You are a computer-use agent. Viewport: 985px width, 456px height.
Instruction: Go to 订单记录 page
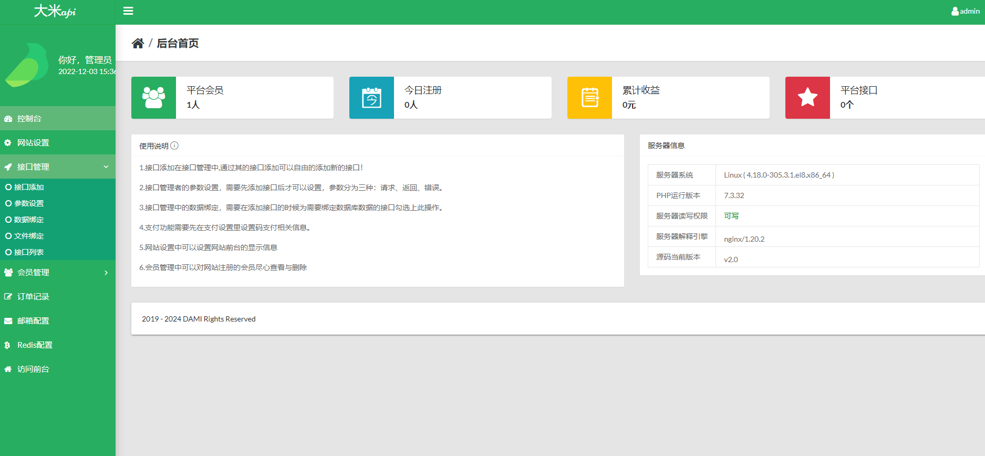point(33,297)
